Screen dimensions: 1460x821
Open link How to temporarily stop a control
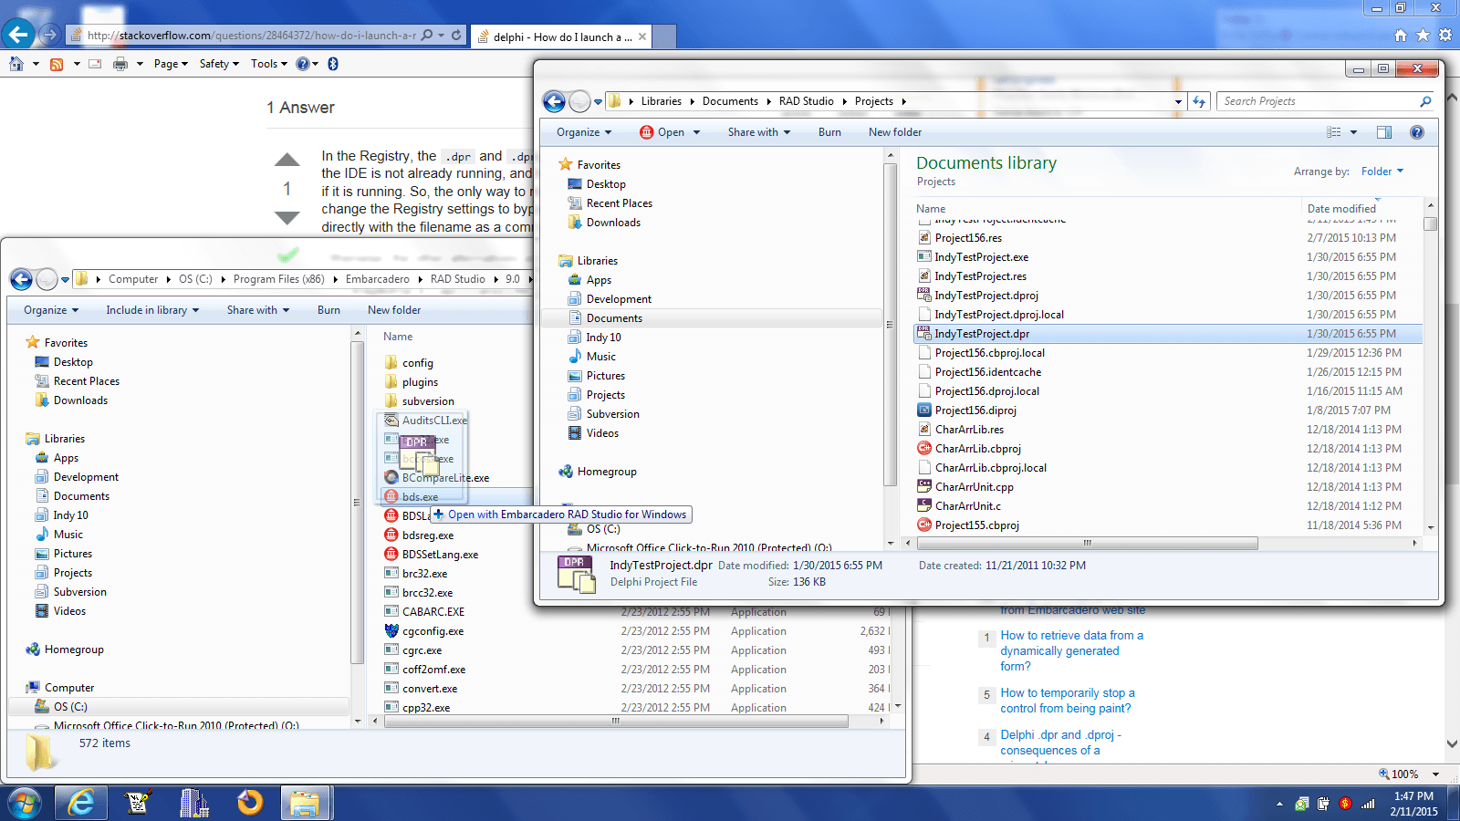pyautogui.click(x=1068, y=701)
